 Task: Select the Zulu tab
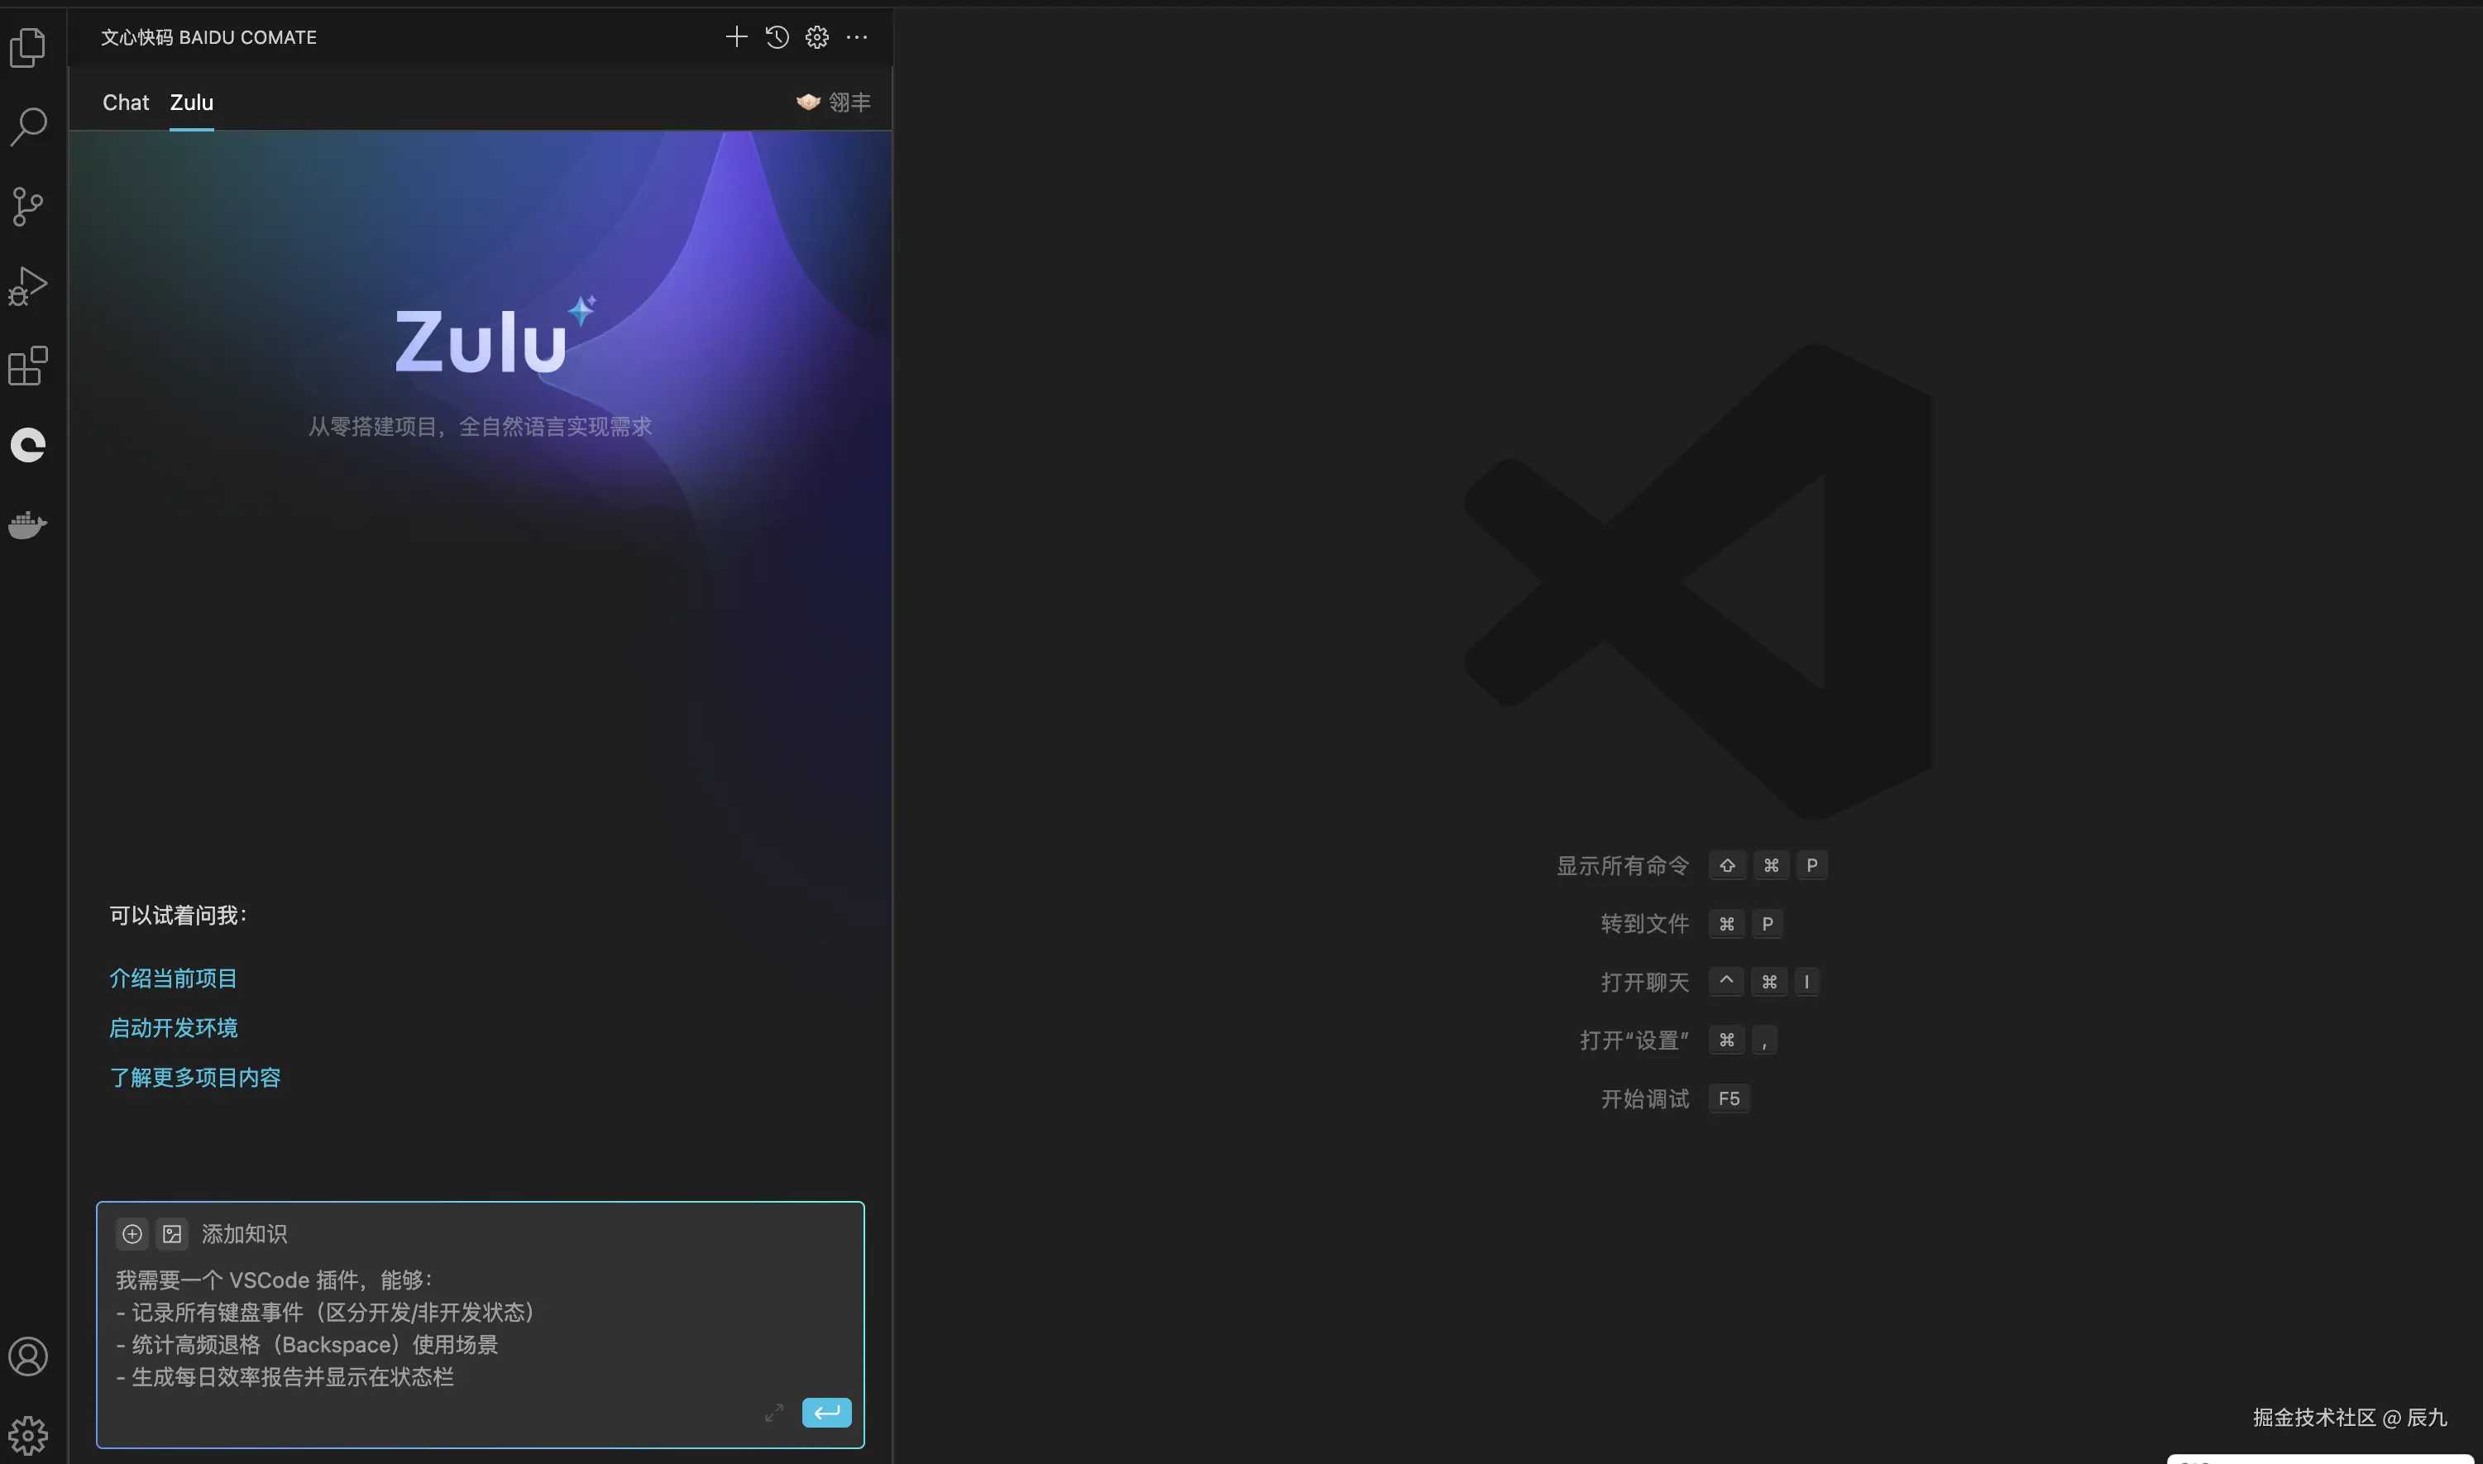(191, 103)
